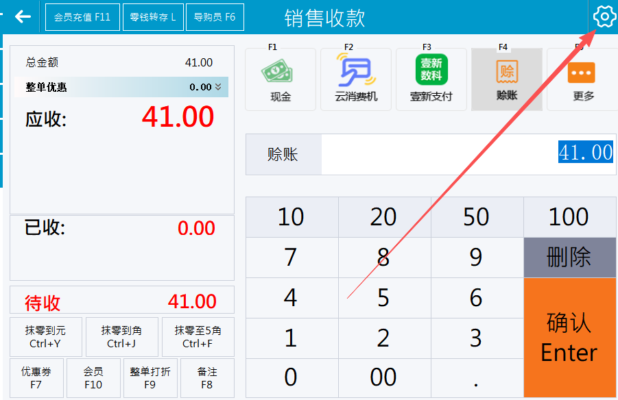Click the 赊账 amount input field
The image size is (618, 400).
point(466,153)
